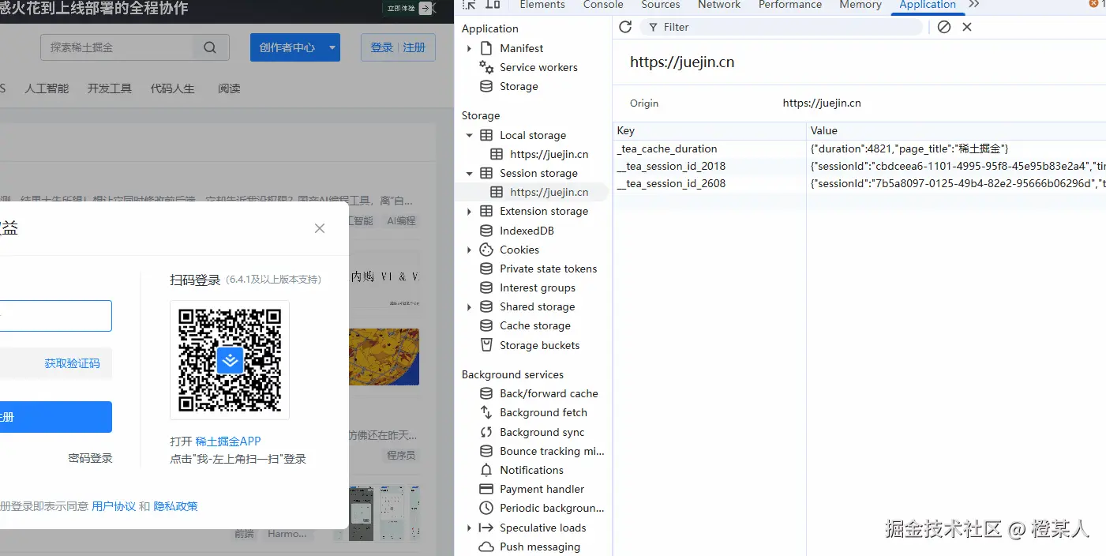Click the Private state tokens icon
The image size is (1106, 556).
[x=486, y=269]
